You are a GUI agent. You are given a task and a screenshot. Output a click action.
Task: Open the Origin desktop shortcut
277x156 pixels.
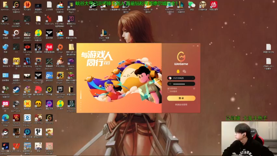(x=60, y=48)
